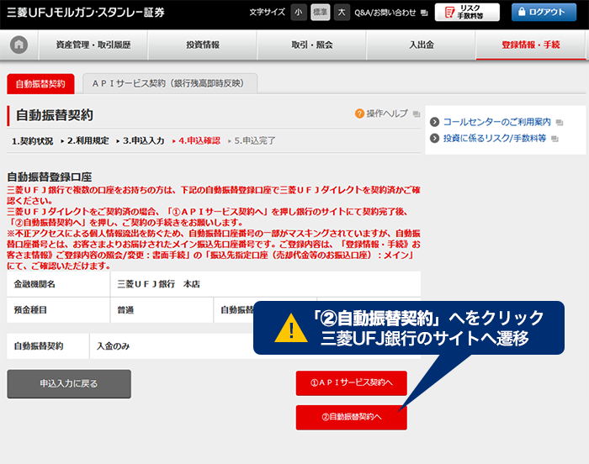Set font size to 大

coord(342,13)
